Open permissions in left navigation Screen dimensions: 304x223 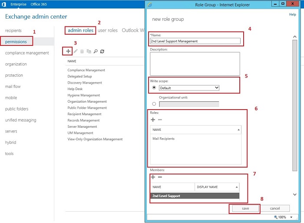pyautogui.click(x=16, y=42)
